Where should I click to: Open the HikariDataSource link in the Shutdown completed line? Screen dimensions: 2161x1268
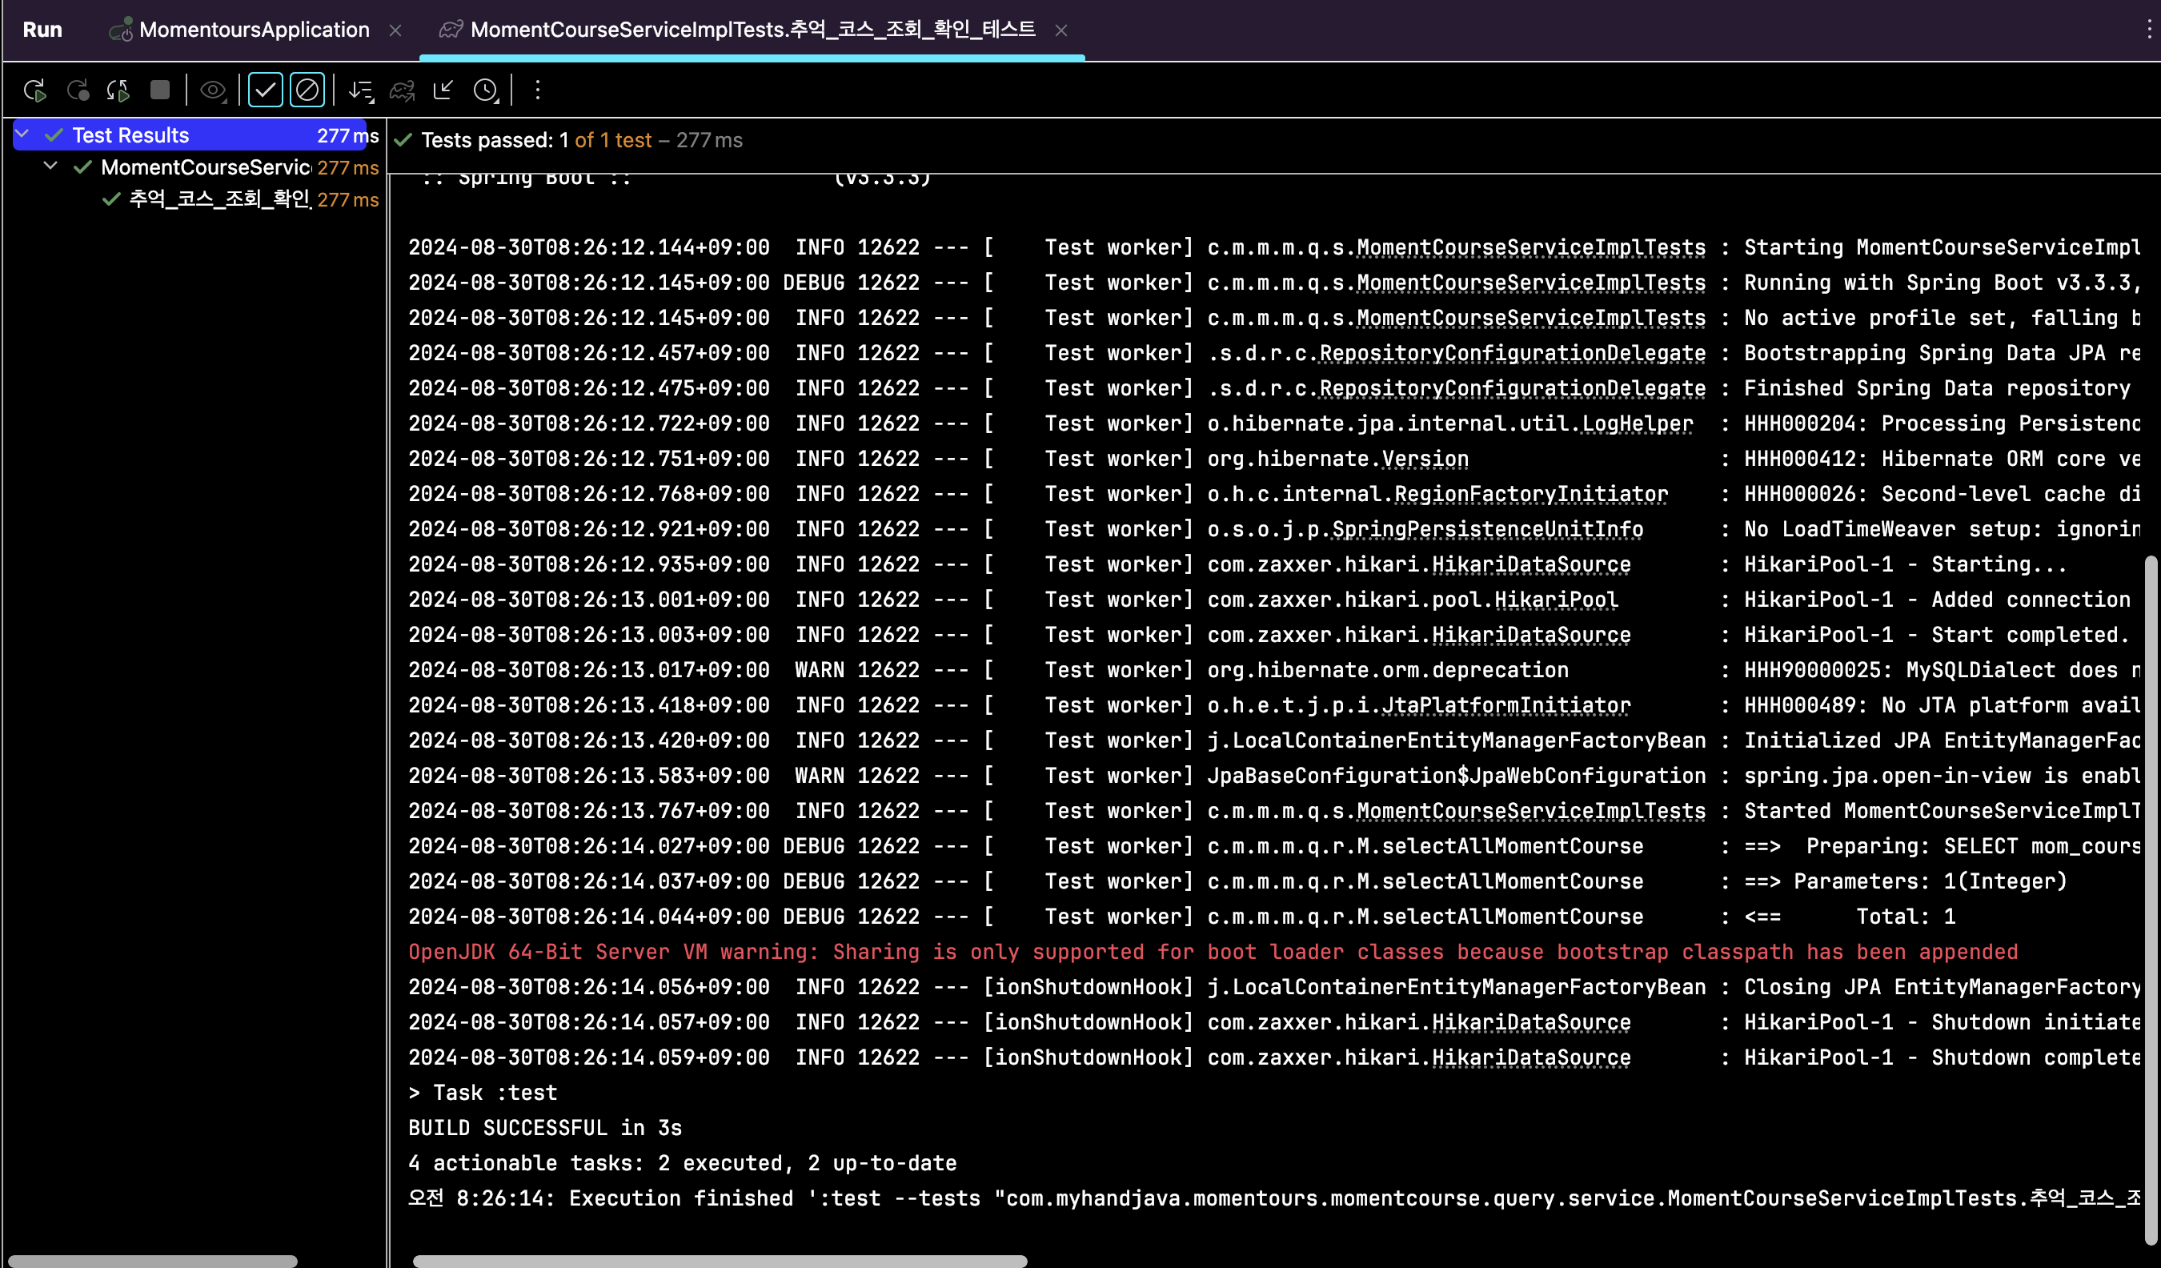[1530, 1057]
